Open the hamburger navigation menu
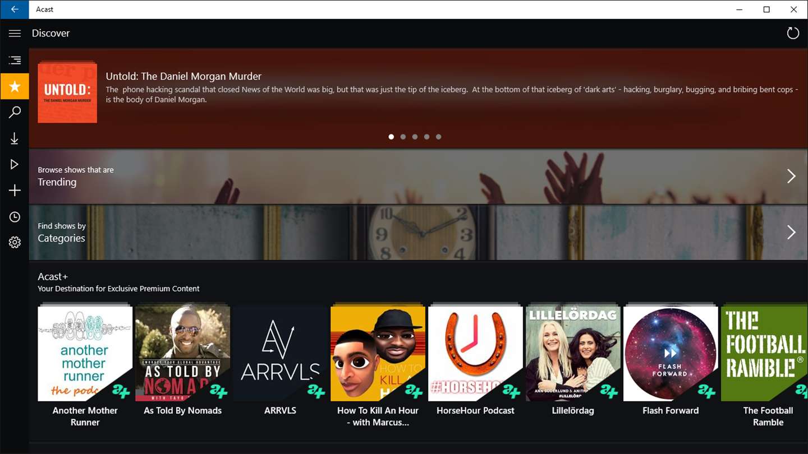 click(x=15, y=33)
